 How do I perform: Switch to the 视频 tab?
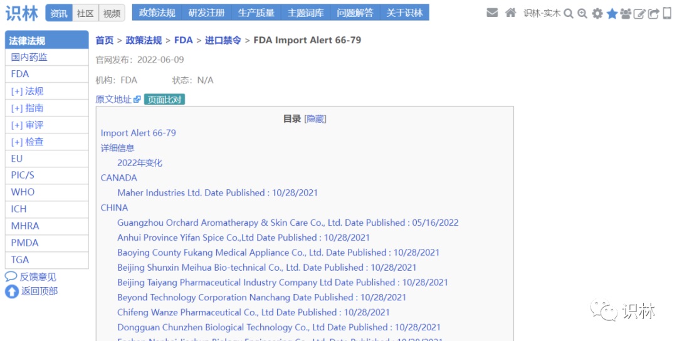click(112, 13)
